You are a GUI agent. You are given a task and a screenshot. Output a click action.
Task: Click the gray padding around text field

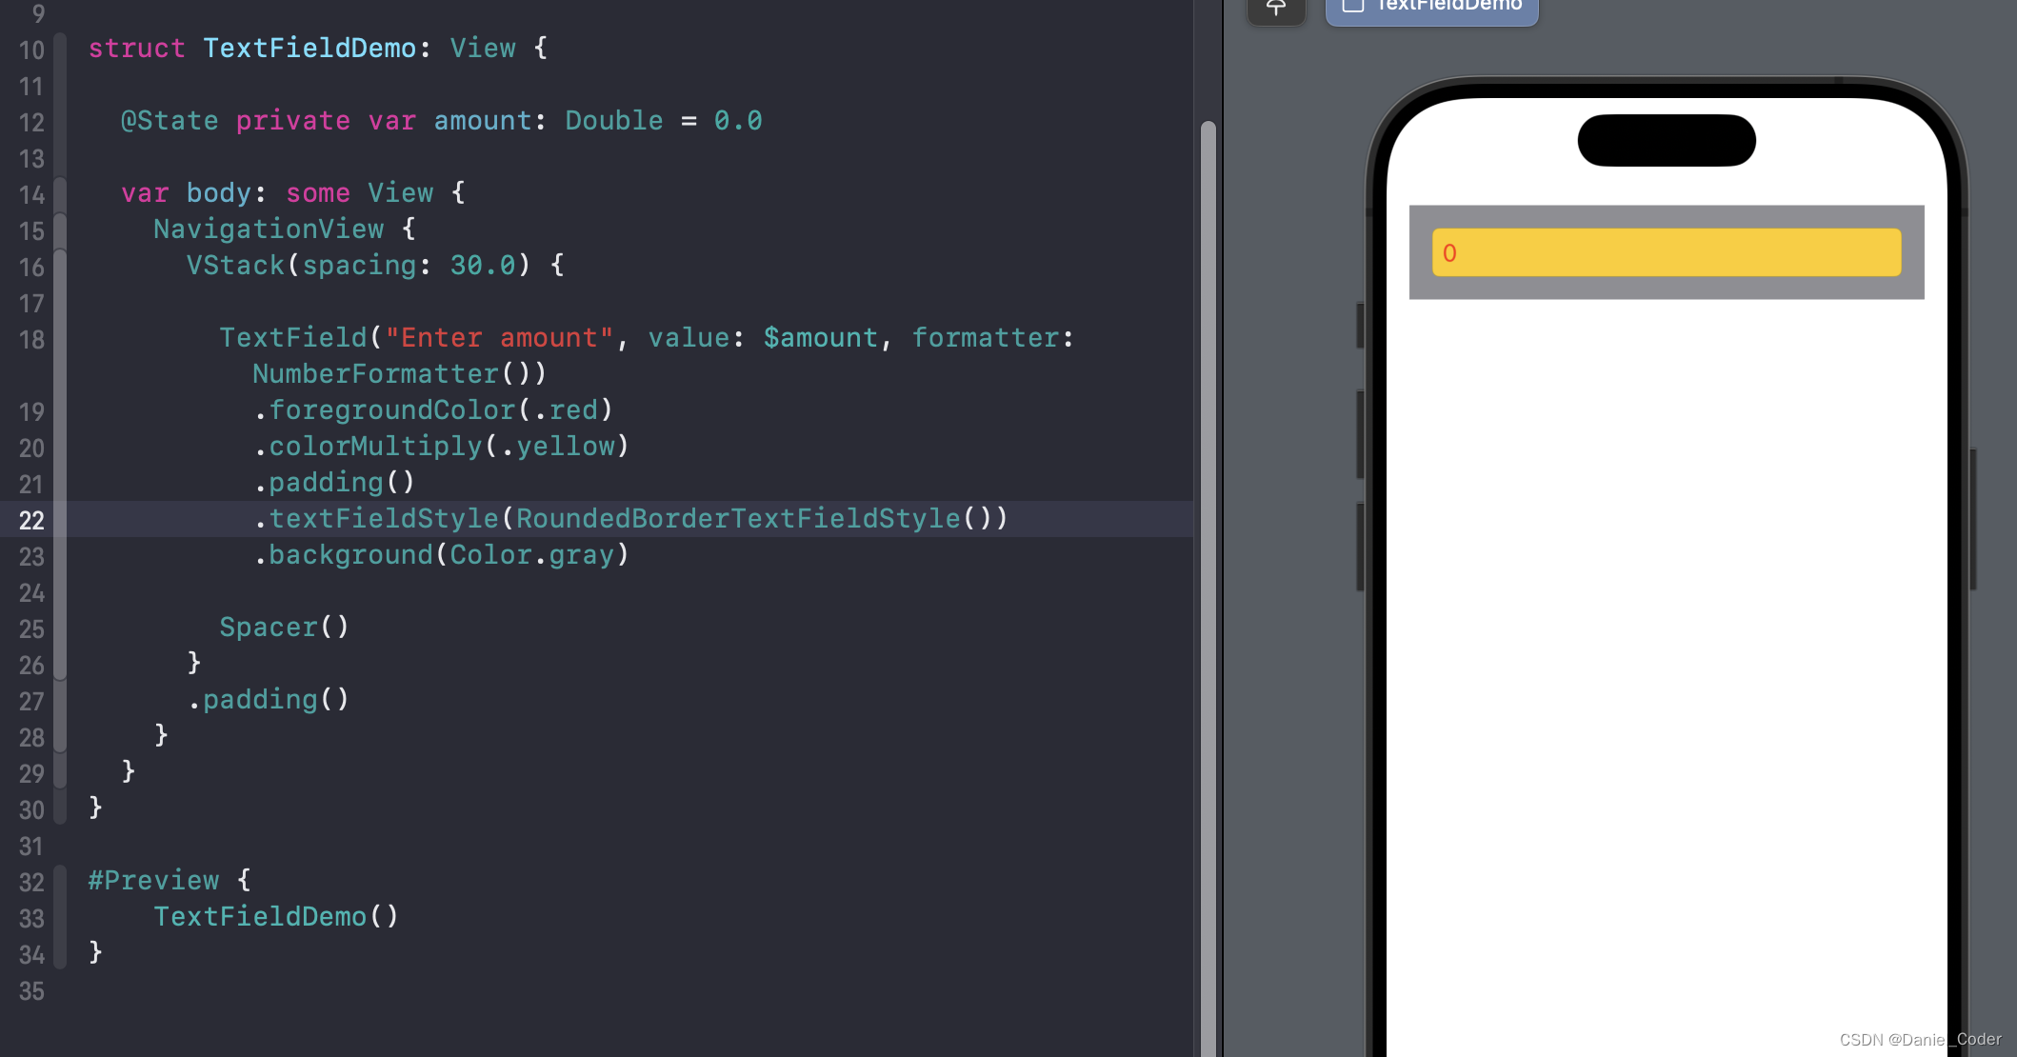[x=1666, y=289]
